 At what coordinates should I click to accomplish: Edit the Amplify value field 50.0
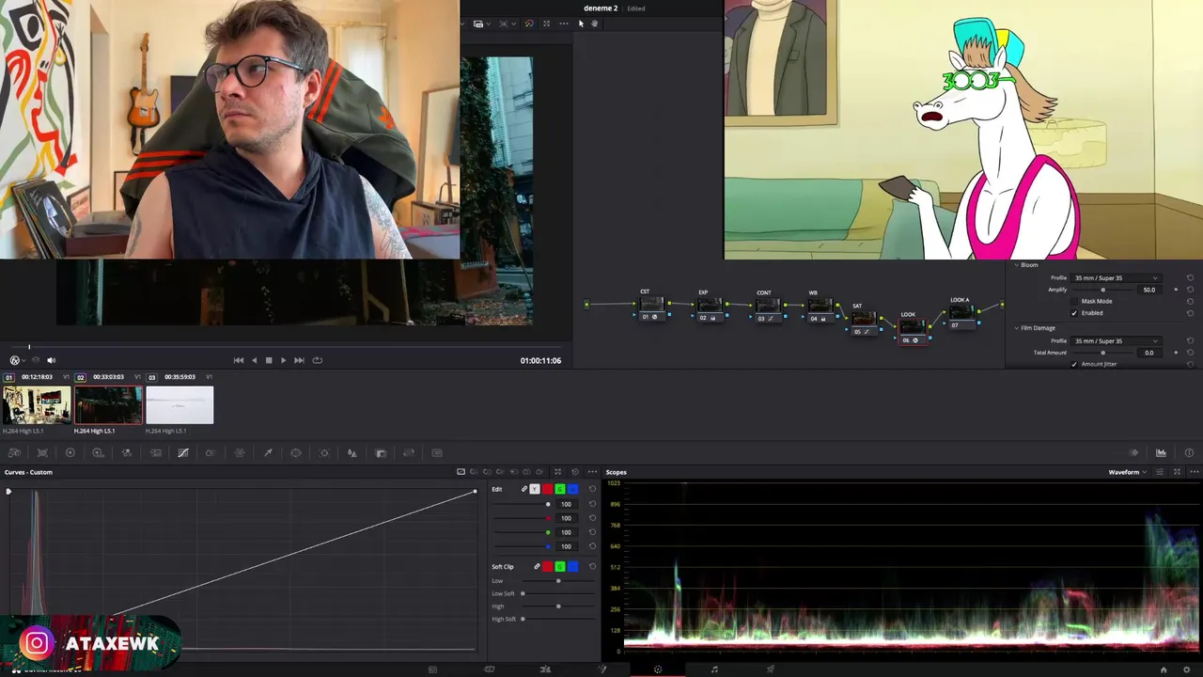tap(1149, 290)
